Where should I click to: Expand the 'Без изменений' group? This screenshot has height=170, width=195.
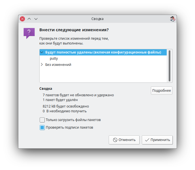(42, 64)
